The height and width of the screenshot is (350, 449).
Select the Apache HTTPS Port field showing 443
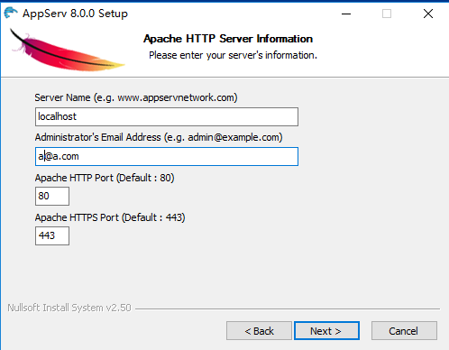(x=52, y=235)
